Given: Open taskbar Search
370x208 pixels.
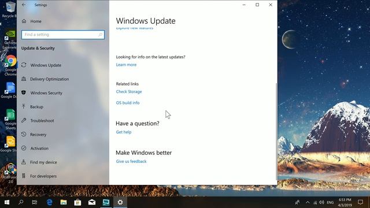Looking at the screenshot, I should tap(21, 202).
